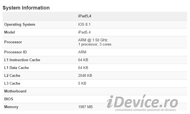Click the L1 Instruction Cache label
The image size is (190, 114).
pyautogui.click(x=22, y=60)
